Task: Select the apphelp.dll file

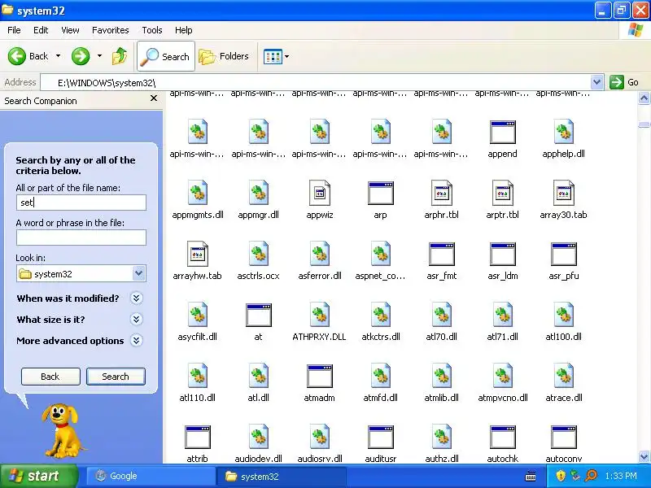Action: [x=563, y=139]
